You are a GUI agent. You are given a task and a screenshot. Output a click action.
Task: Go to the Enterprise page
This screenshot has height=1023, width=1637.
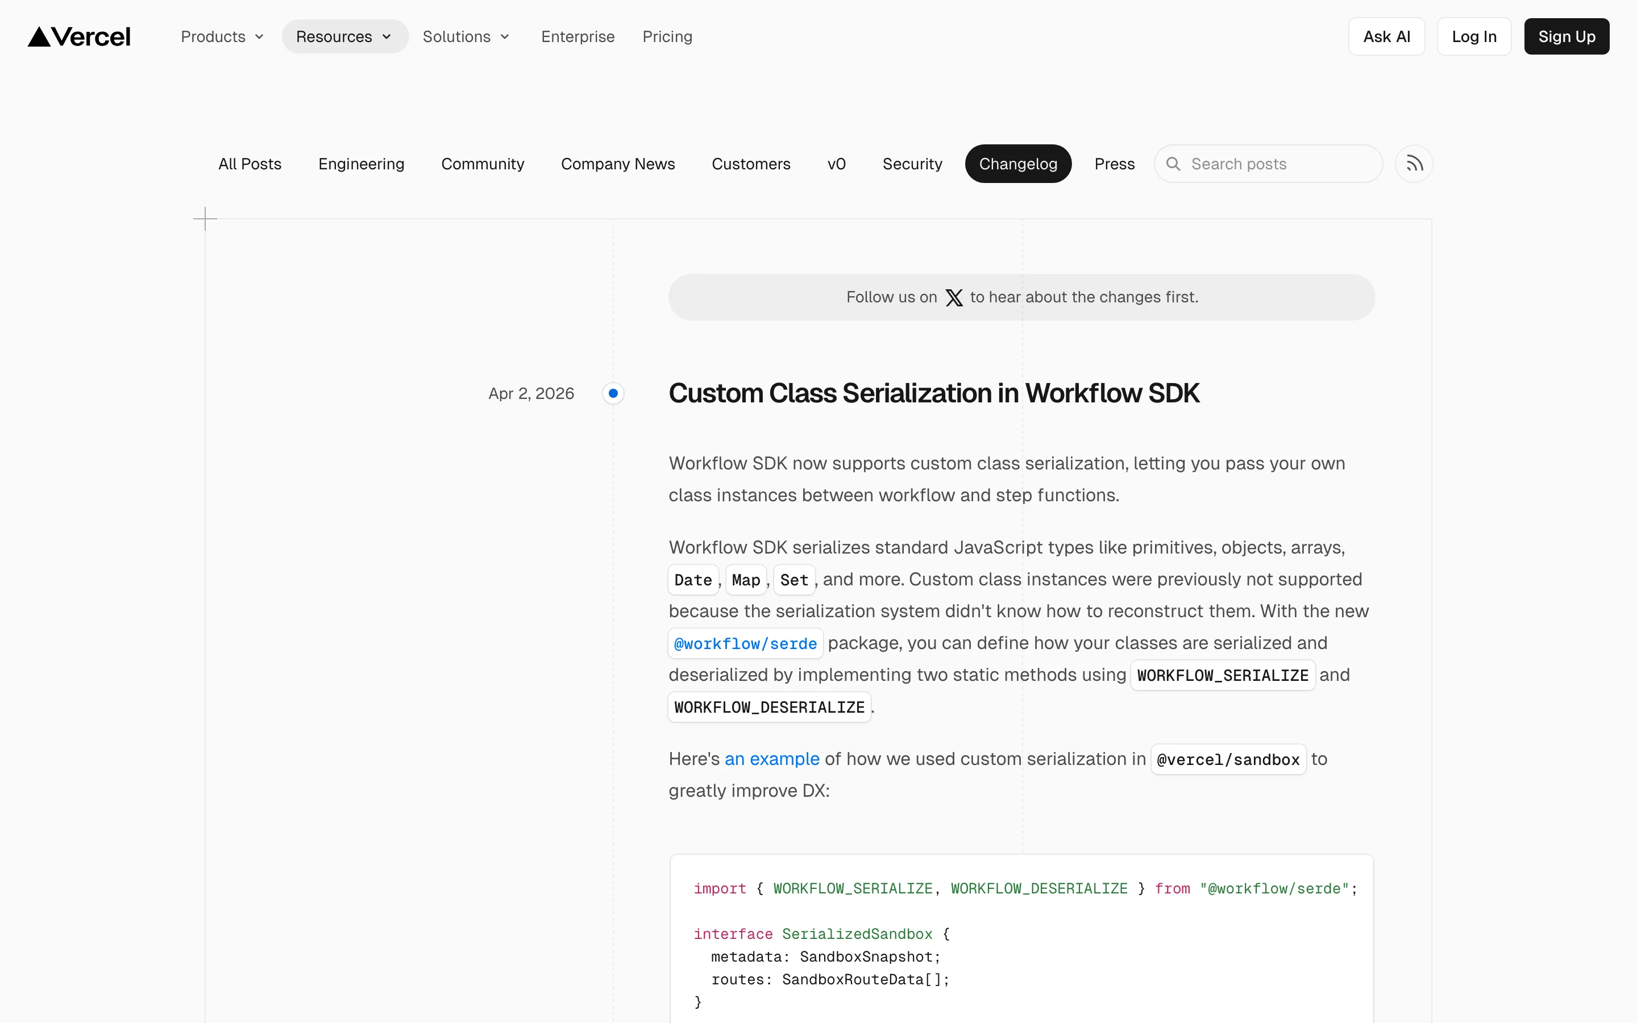click(577, 36)
